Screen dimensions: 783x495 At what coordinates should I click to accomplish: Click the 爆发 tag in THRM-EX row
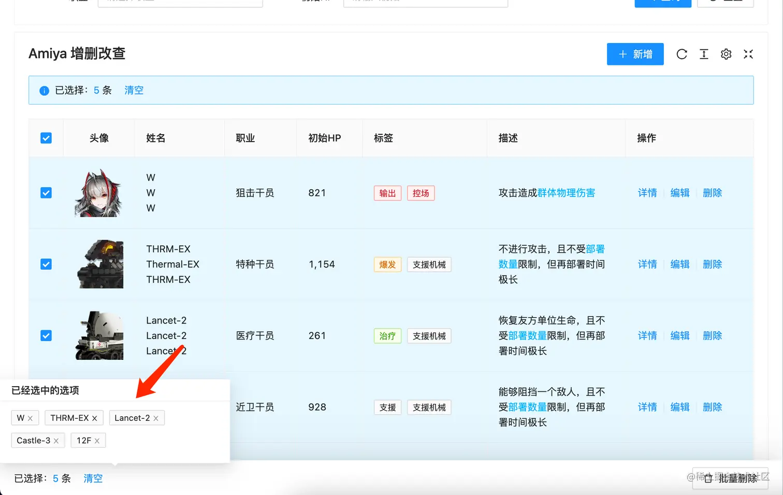point(387,265)
